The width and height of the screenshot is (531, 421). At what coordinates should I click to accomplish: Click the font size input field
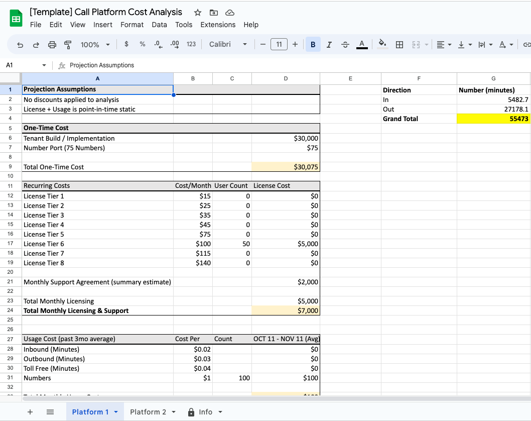coord(279,44)
